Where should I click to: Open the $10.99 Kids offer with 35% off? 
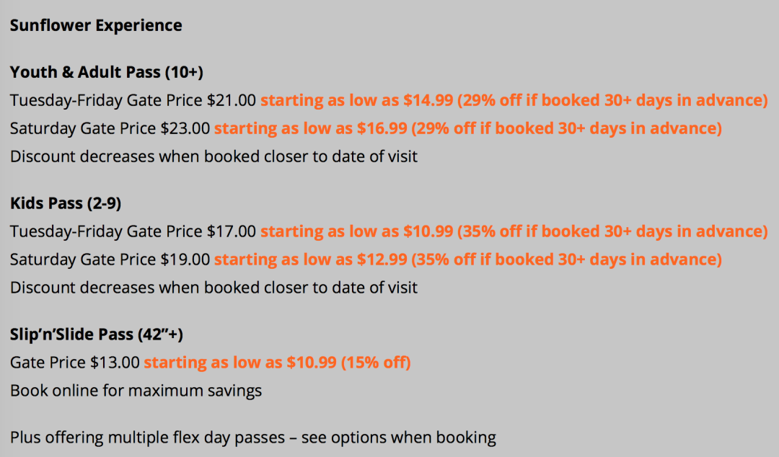pyautogui.click(x=357, y=231)
